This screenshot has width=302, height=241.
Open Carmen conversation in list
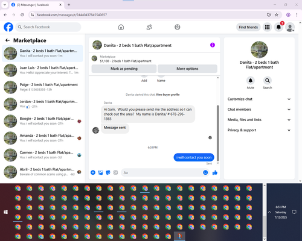click(42, 155)
